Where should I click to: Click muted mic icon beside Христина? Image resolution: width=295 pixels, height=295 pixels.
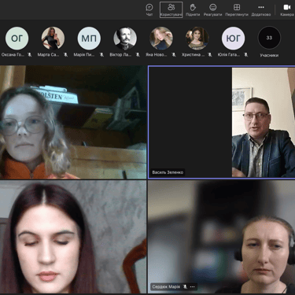pyautogui.click(x=210, y=55)
